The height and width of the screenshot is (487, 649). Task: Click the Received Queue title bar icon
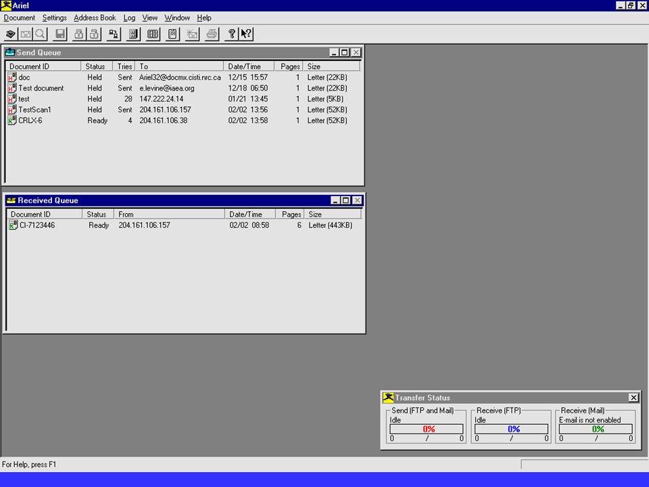point(11,200)
